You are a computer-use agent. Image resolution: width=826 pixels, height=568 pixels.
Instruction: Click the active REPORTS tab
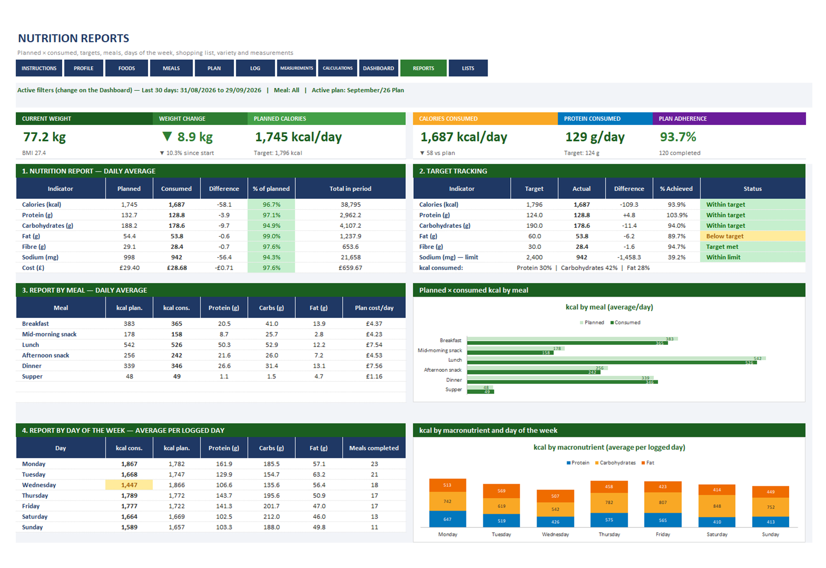pos(423,68)
